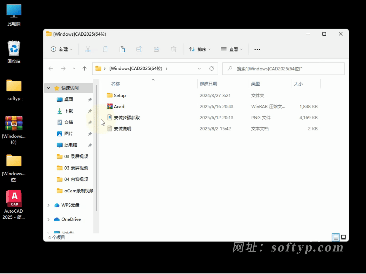The height and width of the screenshot is (274, 366).
Task: Click the refresh icon beside the address bar
Action: coord(212,68)
